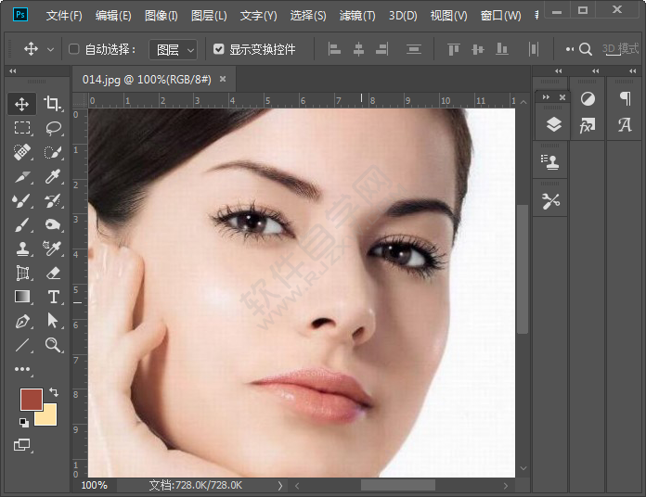
Task: Enable the 自动选择 checkbox
Action: coord(74,49)
